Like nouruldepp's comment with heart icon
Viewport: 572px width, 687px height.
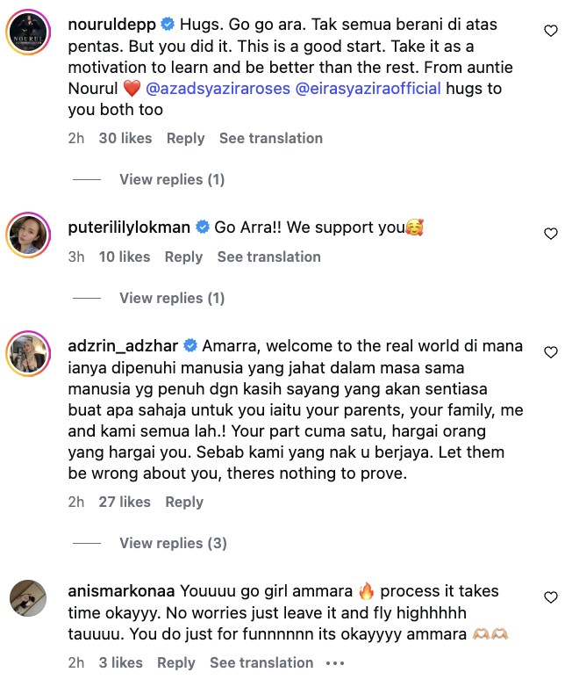pyautogui.click(x=551, y=31)
